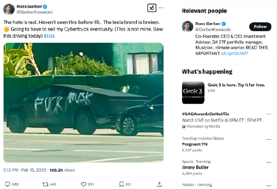
Task: Bookmark the post with the bookmark icon
Action: (121, 184)
